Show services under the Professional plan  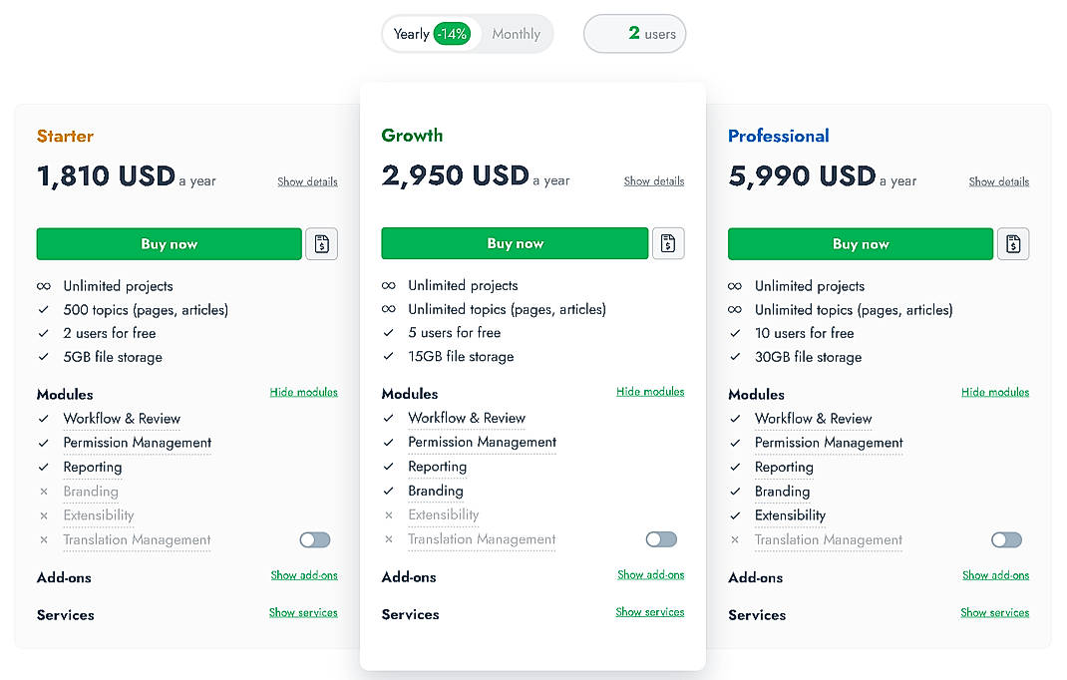pyautogui.click(x=994, y=612)
